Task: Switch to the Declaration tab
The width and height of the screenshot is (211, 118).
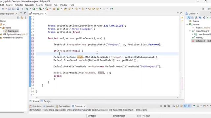Action: point(63,106)
